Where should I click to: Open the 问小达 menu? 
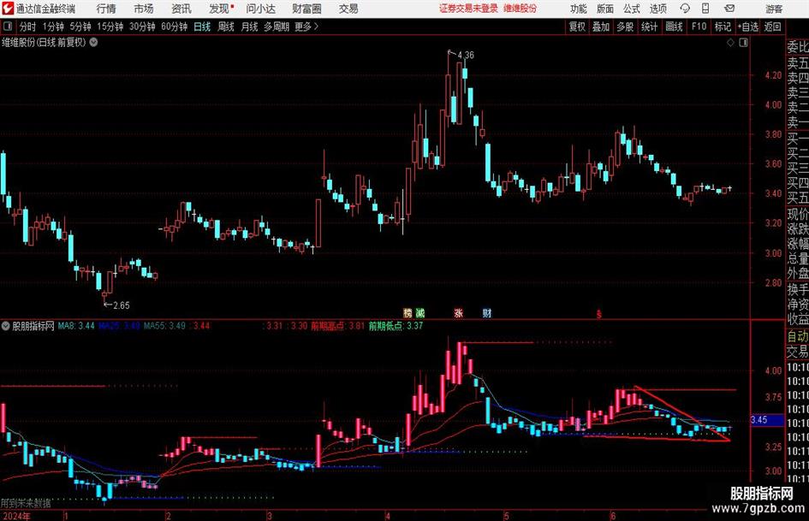[x=260, y=9]
